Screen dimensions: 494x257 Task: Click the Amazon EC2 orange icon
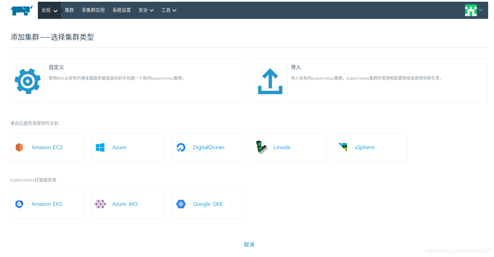tap(19, 147)
